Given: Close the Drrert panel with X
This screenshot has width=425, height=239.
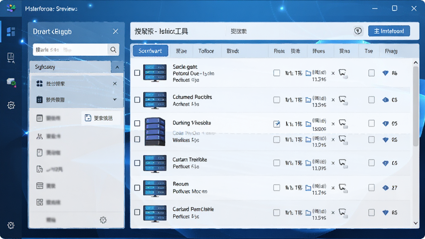Looking at the screenshot, I should [x=115, y=32].
